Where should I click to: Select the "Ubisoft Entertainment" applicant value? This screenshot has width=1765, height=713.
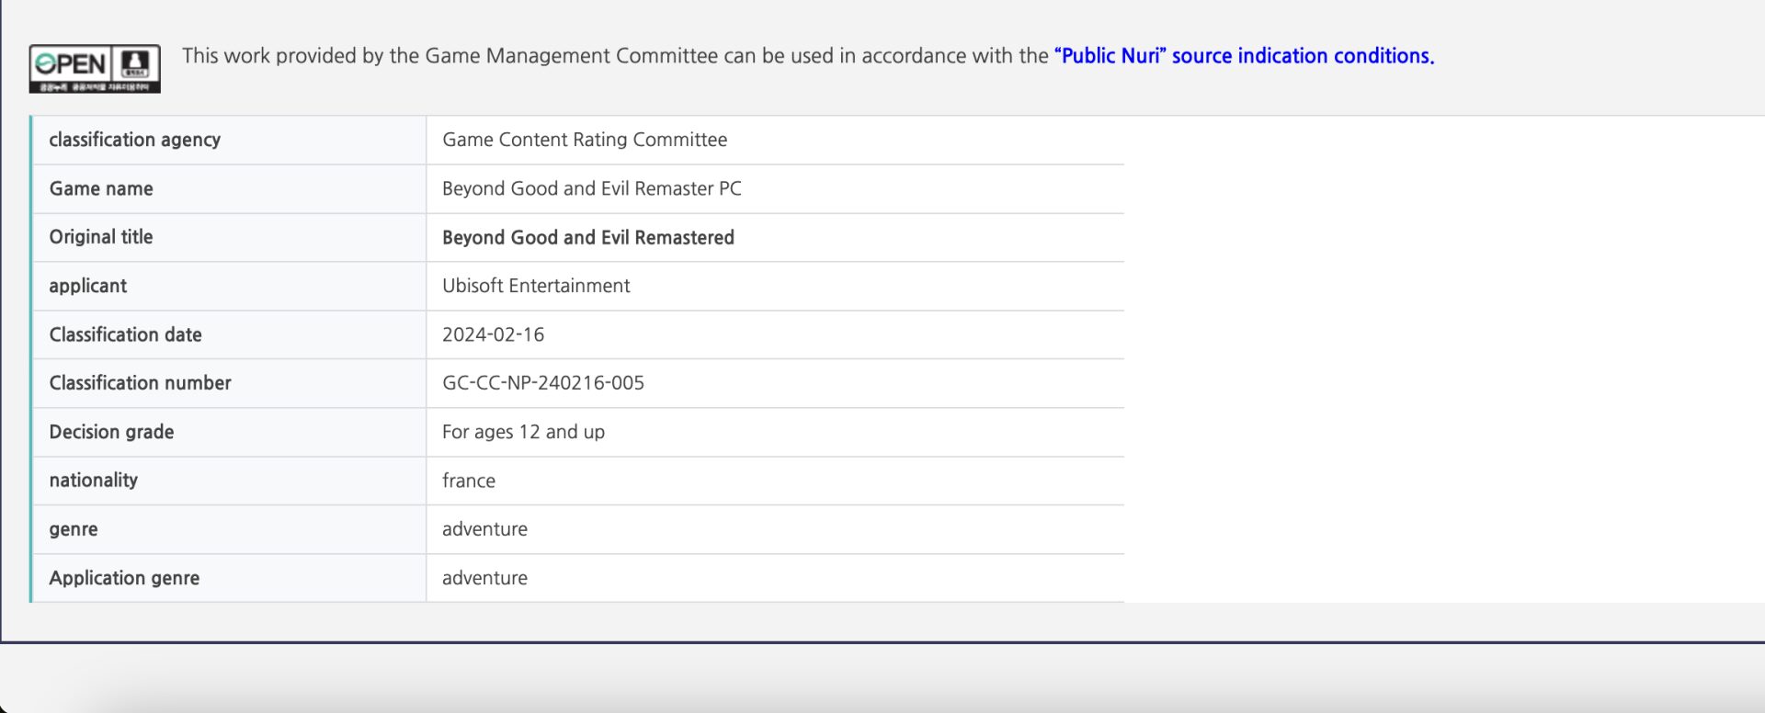pos(536,286)
